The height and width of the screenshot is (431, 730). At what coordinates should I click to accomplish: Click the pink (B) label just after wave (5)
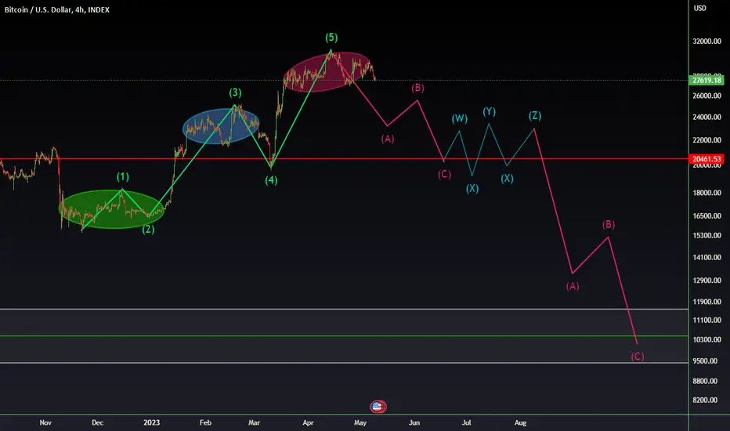pyautogui.click(x=417, y=88)
